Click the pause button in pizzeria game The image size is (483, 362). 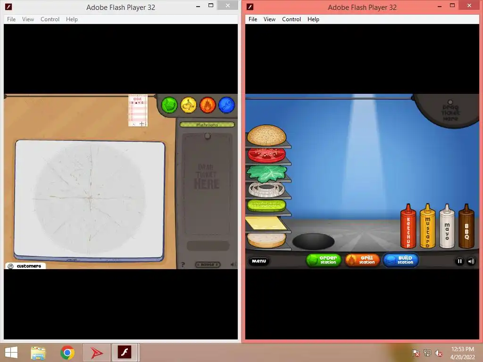tap(208, 265)
